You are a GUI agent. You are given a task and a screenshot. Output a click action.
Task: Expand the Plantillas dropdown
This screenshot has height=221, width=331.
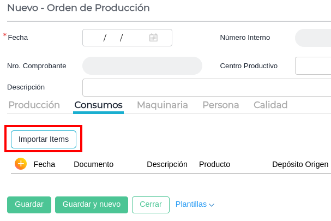tap(195, 205)
